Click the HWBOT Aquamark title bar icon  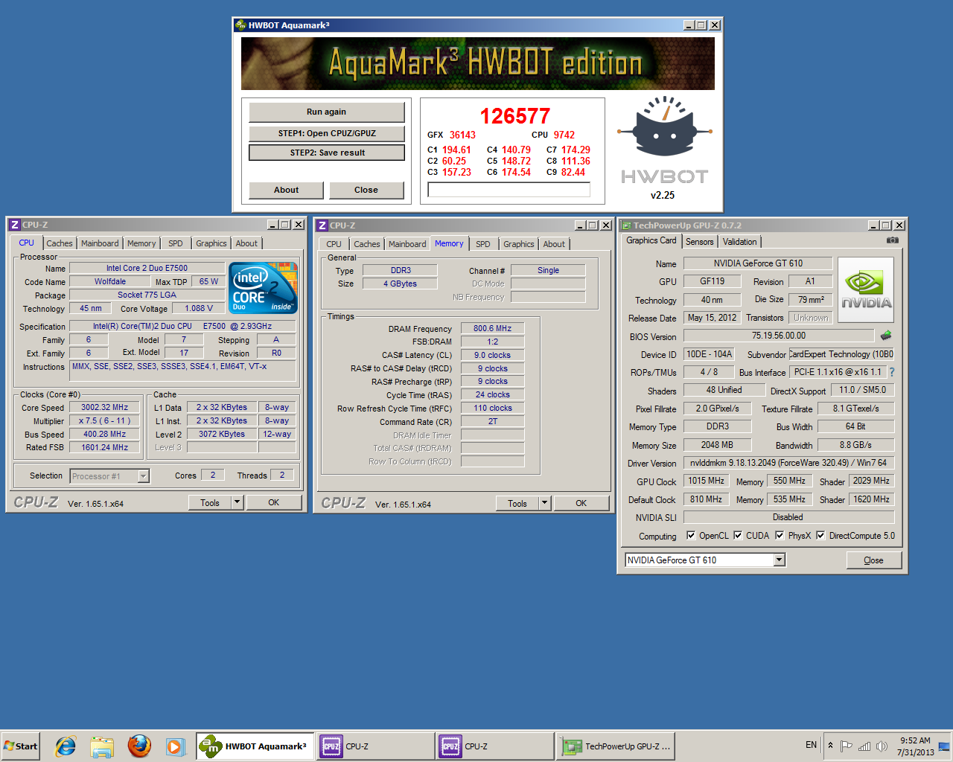[240, 25]
